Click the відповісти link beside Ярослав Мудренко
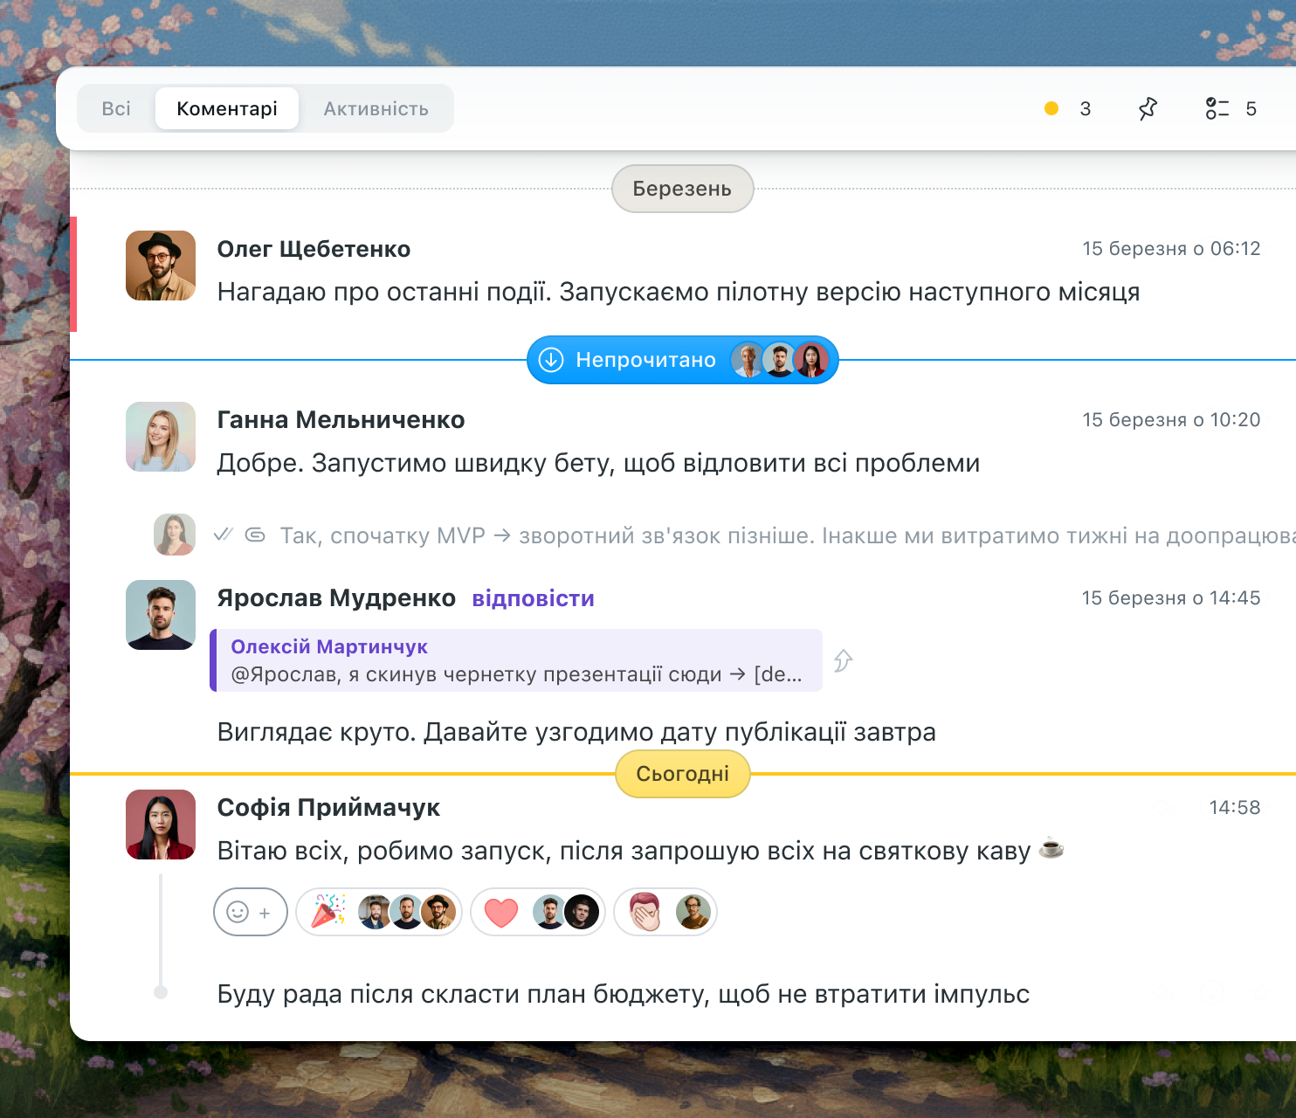The height and width of the screenshot is (1118, 1296). 533,598
